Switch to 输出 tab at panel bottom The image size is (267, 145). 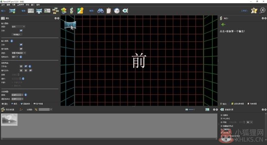(x=224, y=104)
